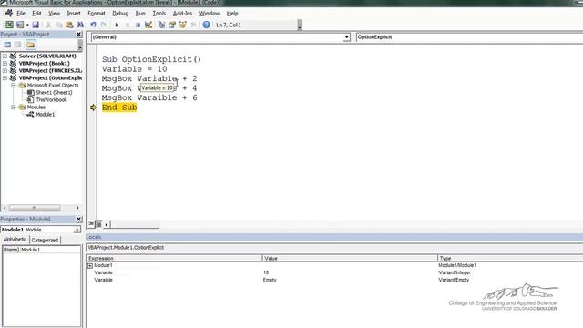Click the View Microsoft Excel toolbar icon
The image size is (583, 328).
9,25
